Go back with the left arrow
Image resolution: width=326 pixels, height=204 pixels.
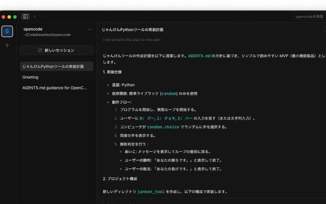pos(35,16)
